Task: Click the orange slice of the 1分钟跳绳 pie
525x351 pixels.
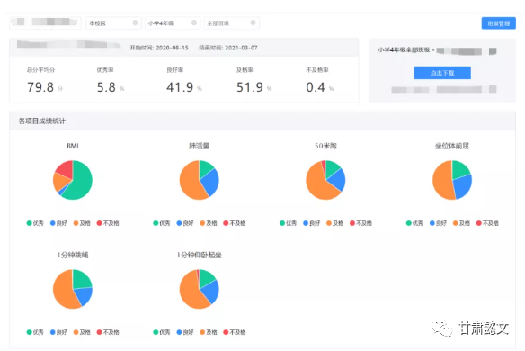Action: click(63, 290)
